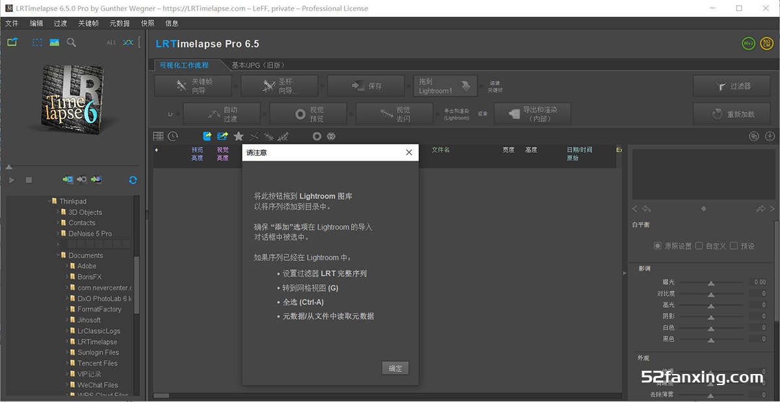780x402 pixels.
Task: Open the 文件 menu
Action: coord(12,23)
